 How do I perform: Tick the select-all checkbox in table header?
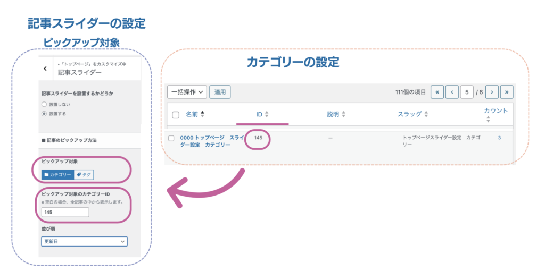pos(176,115)
